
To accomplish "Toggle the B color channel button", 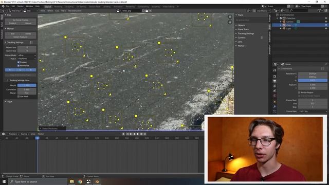I will pos(31,70).
